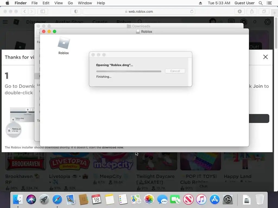
Task: Click the download now link
Action: click(113, 147)
